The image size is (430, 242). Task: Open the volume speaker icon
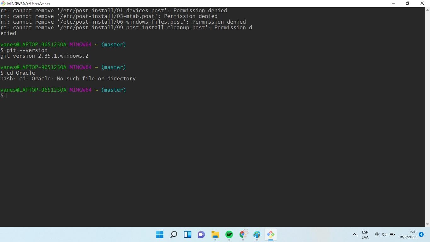point(384,234)
